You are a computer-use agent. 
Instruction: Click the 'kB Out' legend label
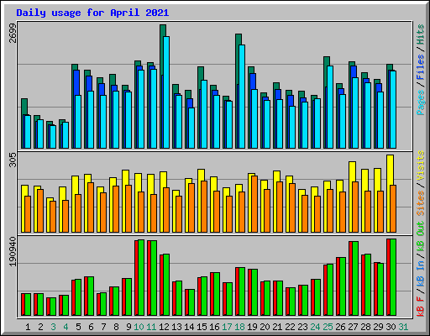coord(420,236)
